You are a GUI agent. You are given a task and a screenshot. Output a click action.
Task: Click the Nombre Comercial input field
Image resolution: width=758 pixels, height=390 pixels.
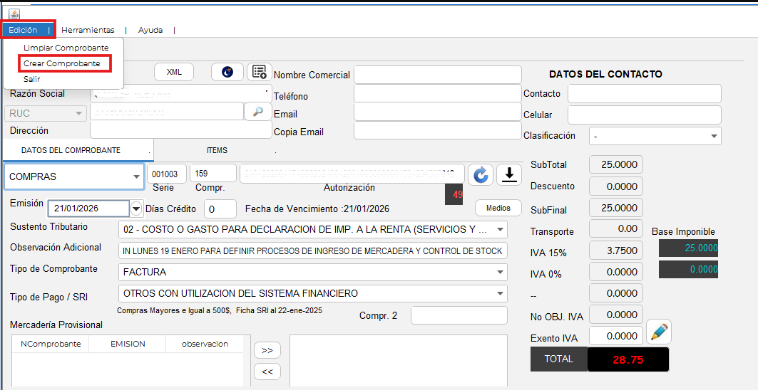(x=438, y=75)
